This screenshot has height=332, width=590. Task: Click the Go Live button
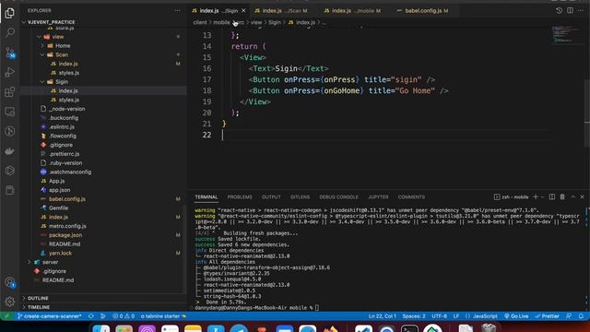coord(516,316)
